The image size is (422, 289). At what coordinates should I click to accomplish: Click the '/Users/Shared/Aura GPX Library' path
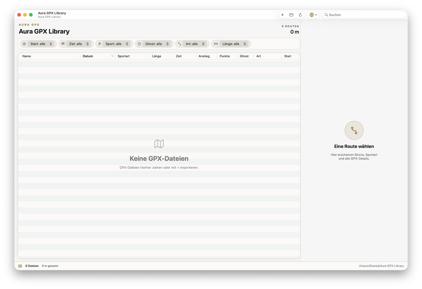[381, 266]
